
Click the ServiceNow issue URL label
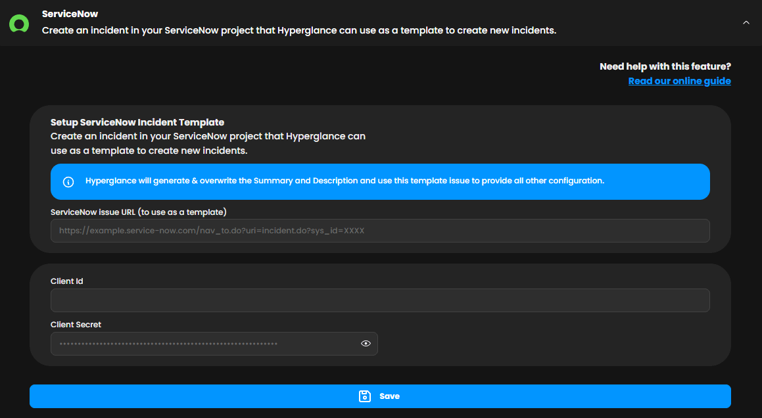(138, 212)
